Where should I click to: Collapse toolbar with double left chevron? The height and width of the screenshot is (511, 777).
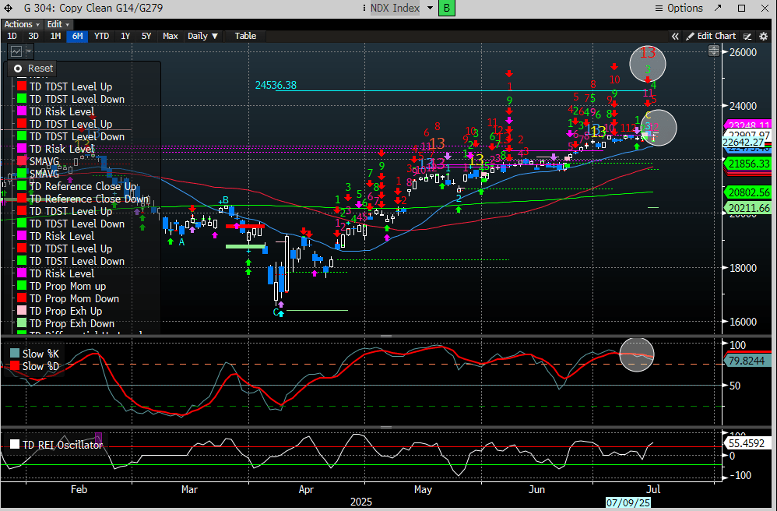coord(676,36)
